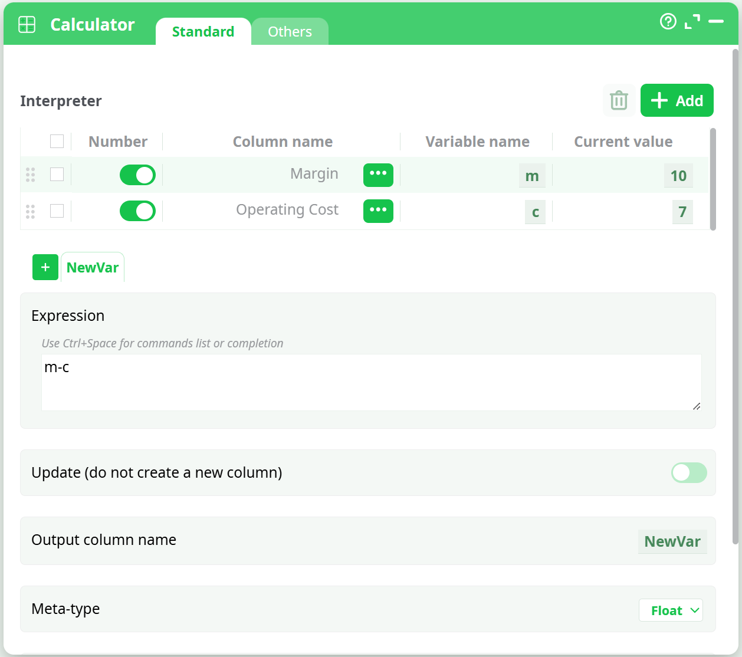Check the select-all header checkbox
742x657 pixels.
click(57, 142)
